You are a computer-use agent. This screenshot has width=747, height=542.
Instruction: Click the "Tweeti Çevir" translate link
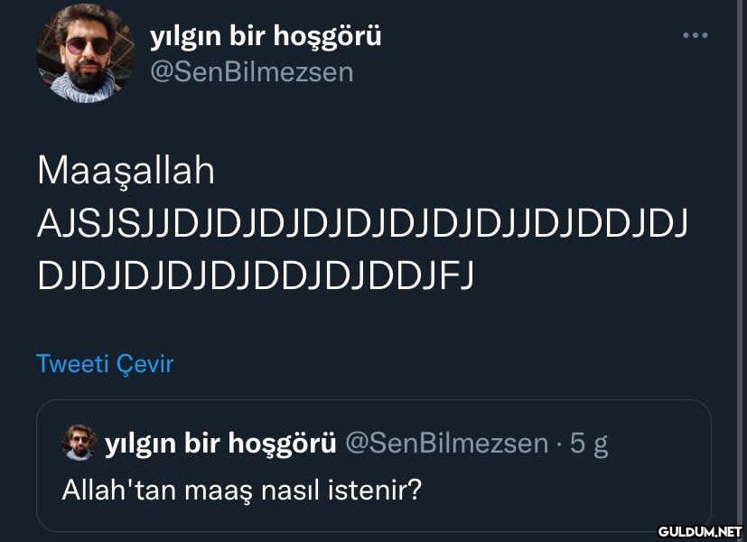[105, 364]
